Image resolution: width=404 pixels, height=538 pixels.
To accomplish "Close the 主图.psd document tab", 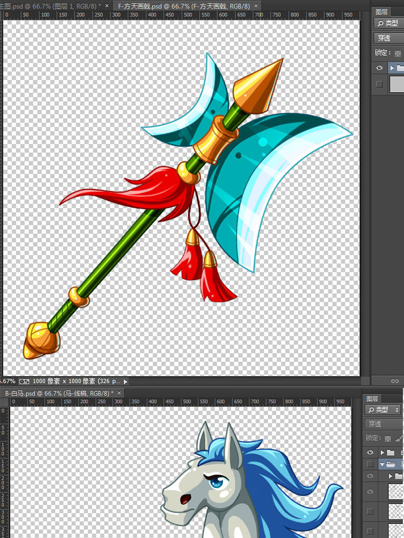I will [107, 6].
